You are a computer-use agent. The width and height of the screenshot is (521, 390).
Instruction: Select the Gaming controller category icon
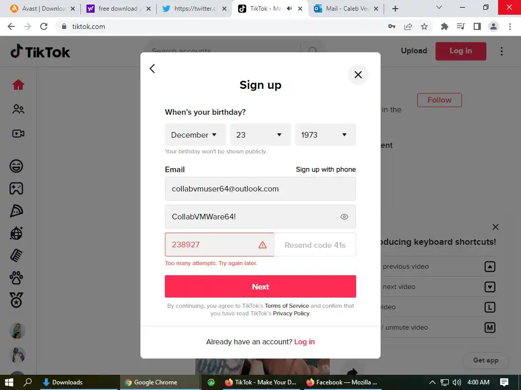[x=16, y=188]
